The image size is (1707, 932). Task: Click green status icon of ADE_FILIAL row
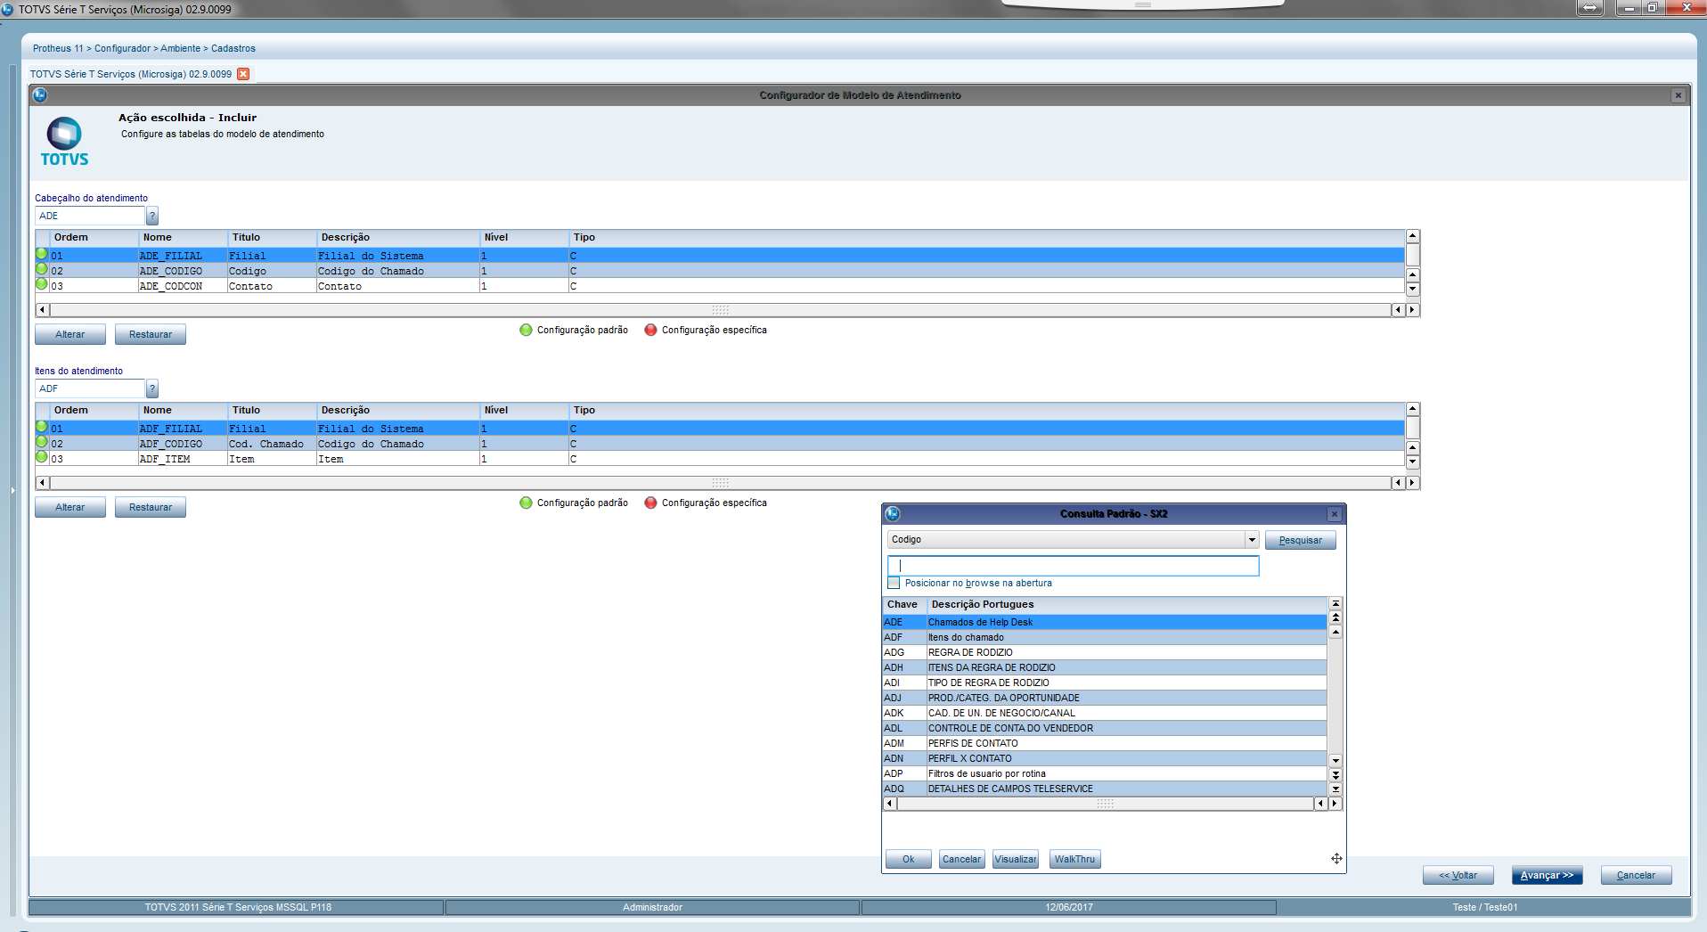[42, 254]
